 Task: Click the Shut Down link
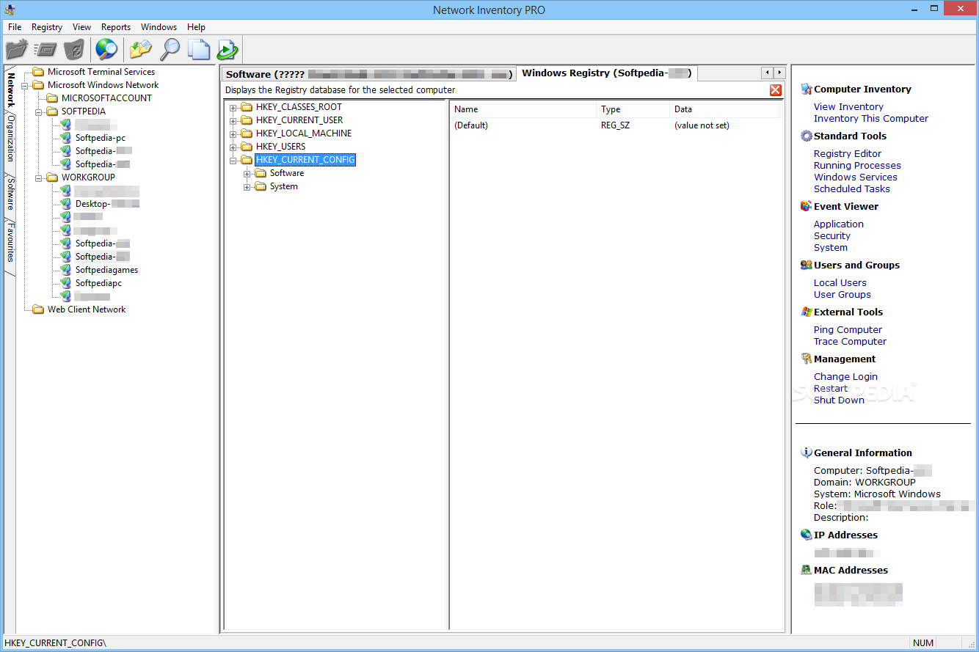pos(839,400)
